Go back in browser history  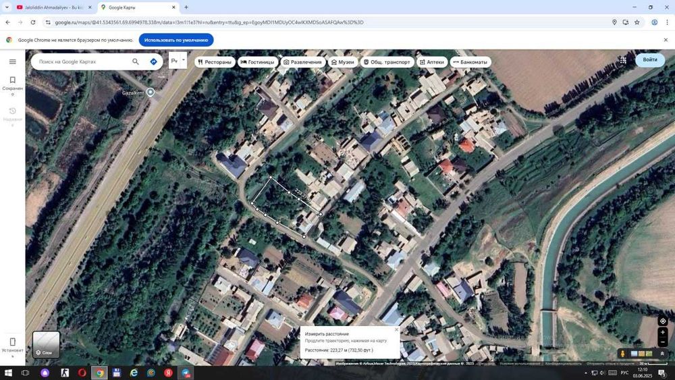click(7, 22)
